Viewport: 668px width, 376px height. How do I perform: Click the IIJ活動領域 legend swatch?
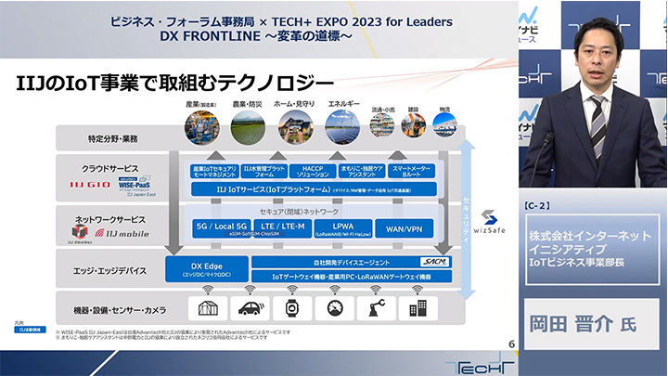click(30, 330)
